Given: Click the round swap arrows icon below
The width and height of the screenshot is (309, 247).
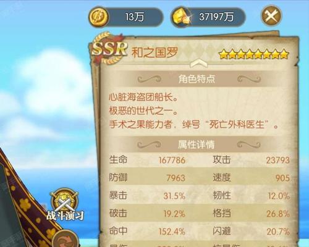Looking at the screenshot, I should pyautogui.click(x=64, y=239).
